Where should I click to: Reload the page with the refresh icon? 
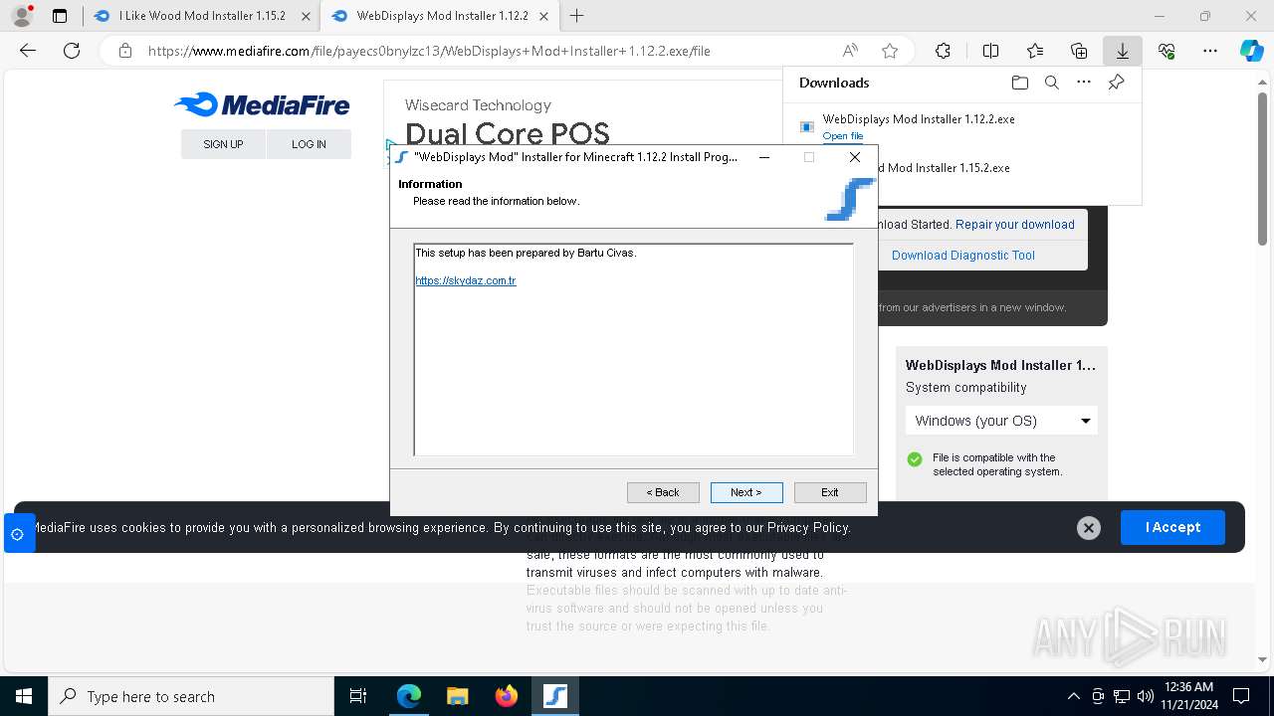coord(72,51)
